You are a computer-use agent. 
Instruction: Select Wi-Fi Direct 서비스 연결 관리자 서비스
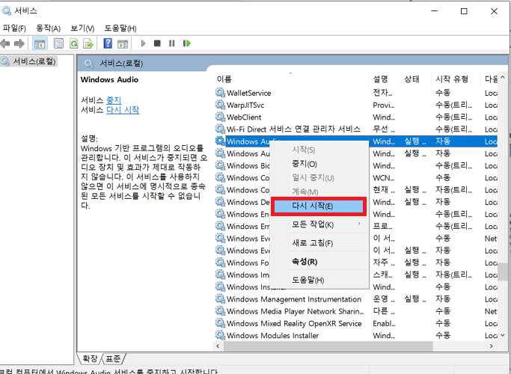[x=293, y=129]
